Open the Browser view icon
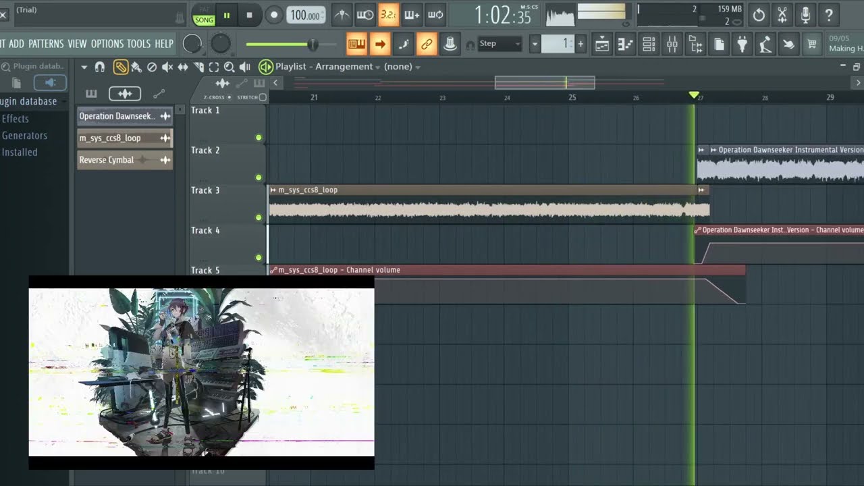 pos(695,45)
